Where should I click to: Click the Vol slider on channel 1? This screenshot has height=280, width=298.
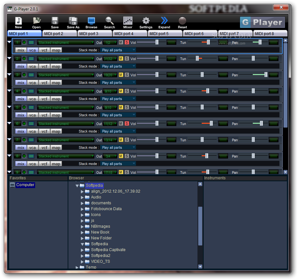[151, 42]
